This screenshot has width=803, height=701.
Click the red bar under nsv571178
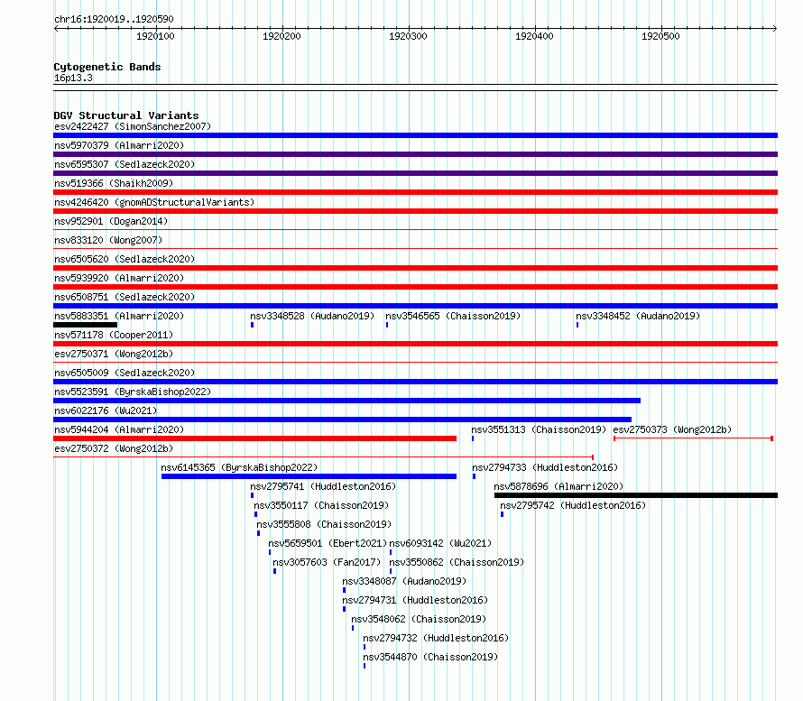point(415,344)
